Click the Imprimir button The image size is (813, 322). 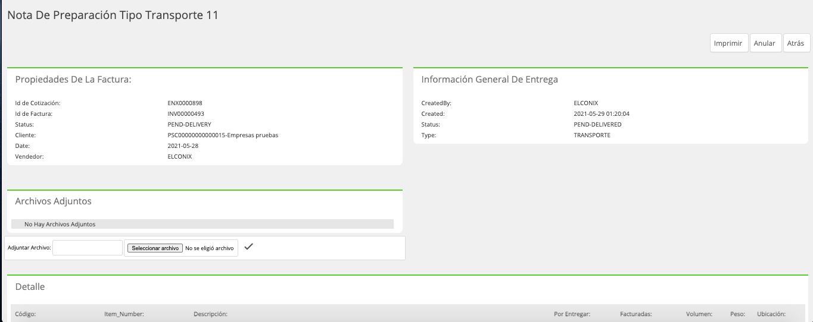click(729, 43)
